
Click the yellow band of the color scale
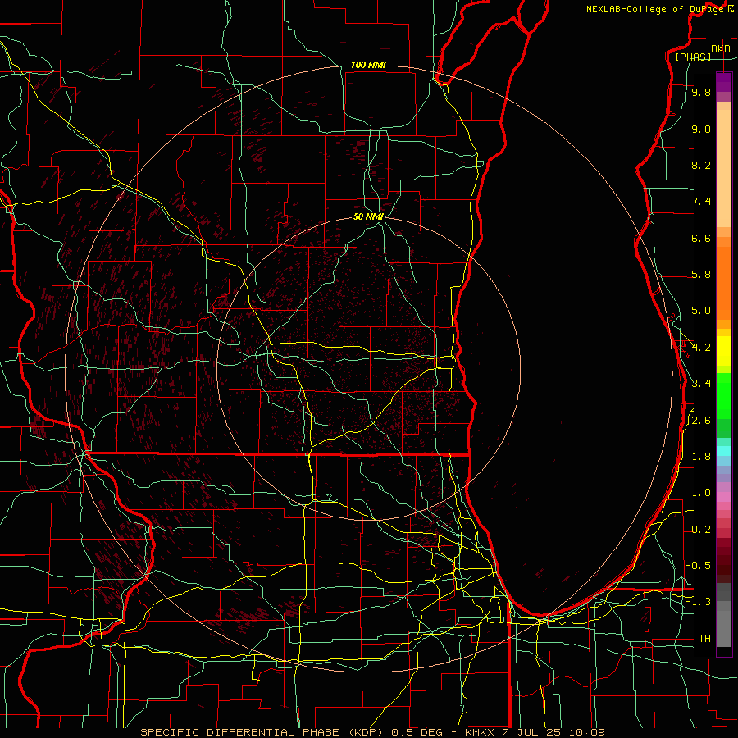tap(724, 351)
